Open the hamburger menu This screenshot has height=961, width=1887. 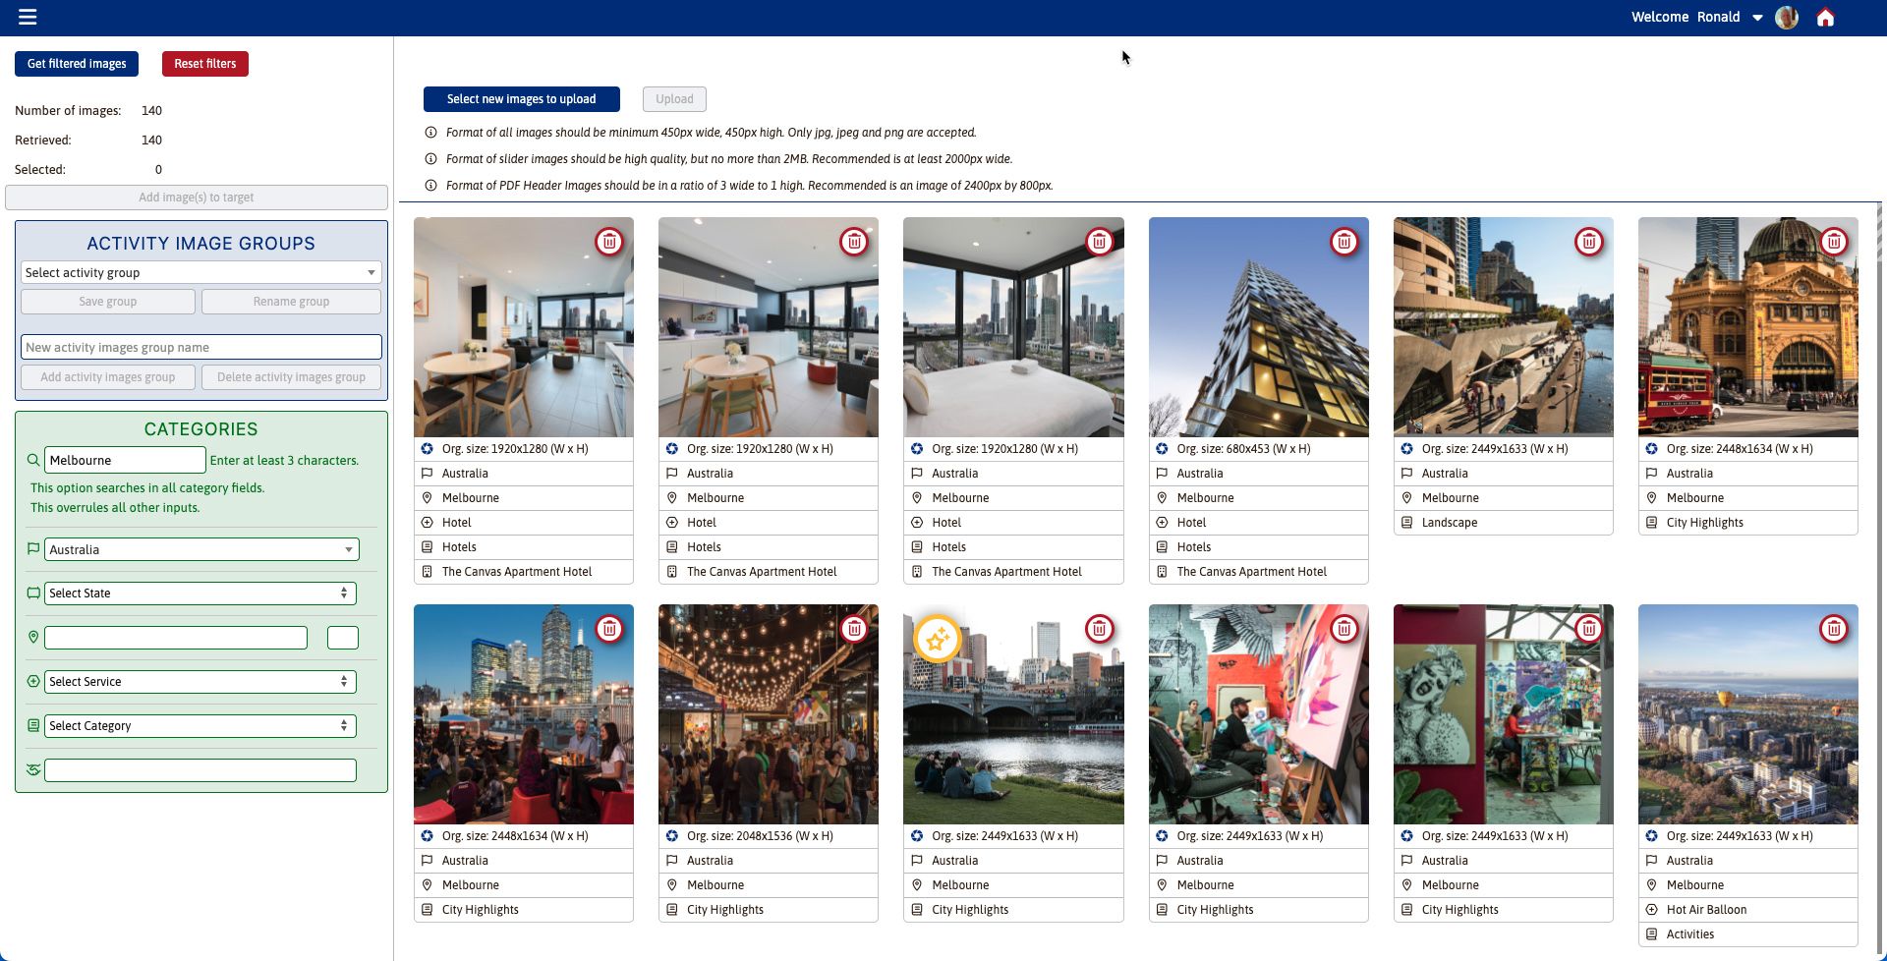[x=28, y=17]
